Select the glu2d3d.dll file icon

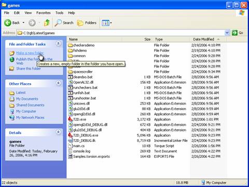pos(70,109)
